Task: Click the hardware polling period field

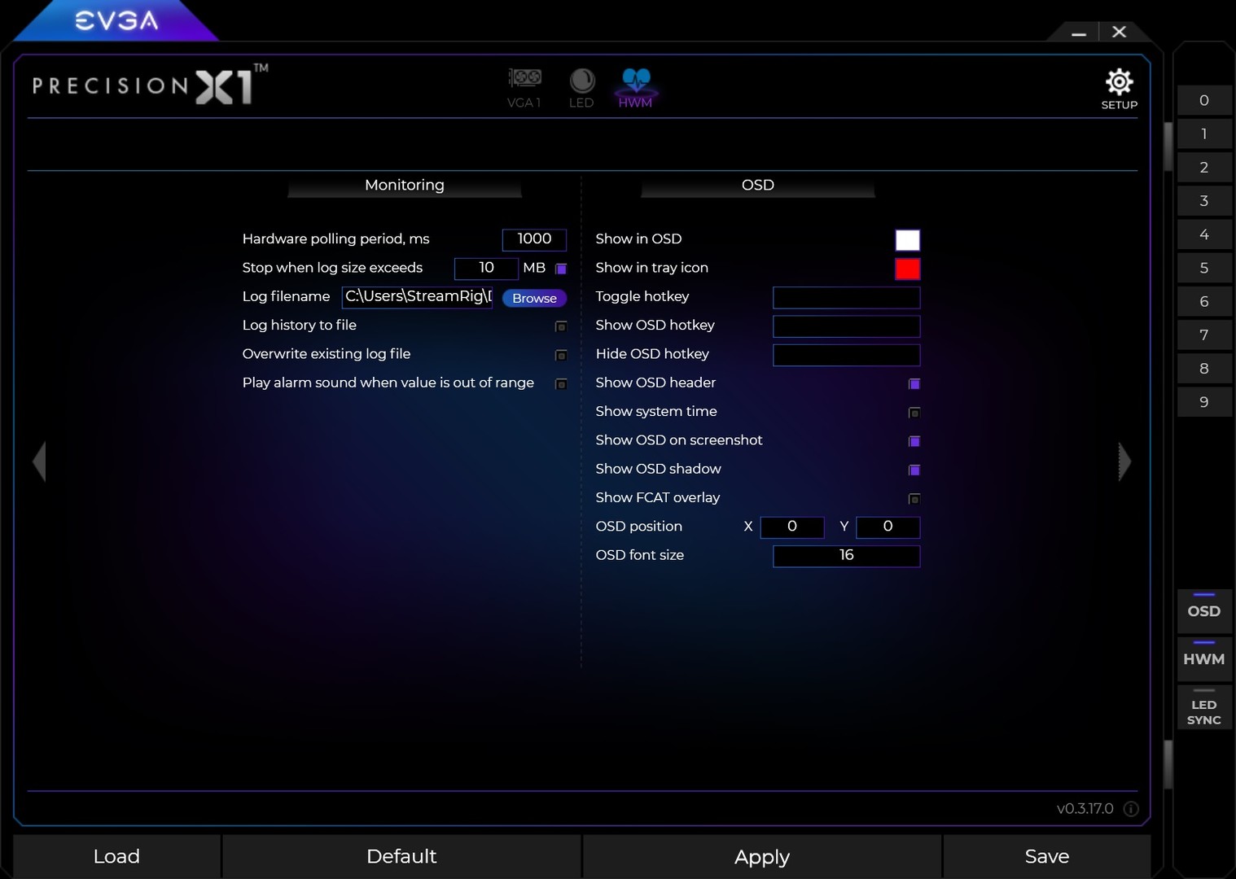Action: point(534,239)
